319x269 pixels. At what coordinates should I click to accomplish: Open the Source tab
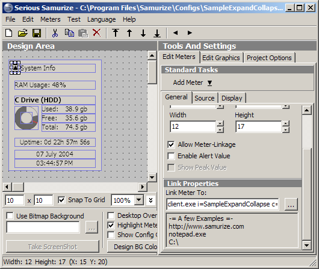coord(205,98)
